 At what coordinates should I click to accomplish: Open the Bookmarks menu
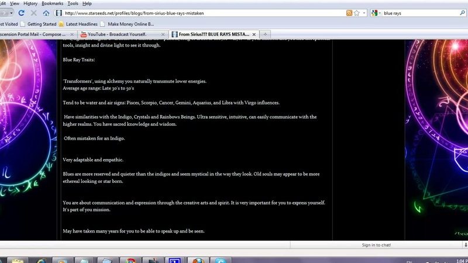click(52, 4)
